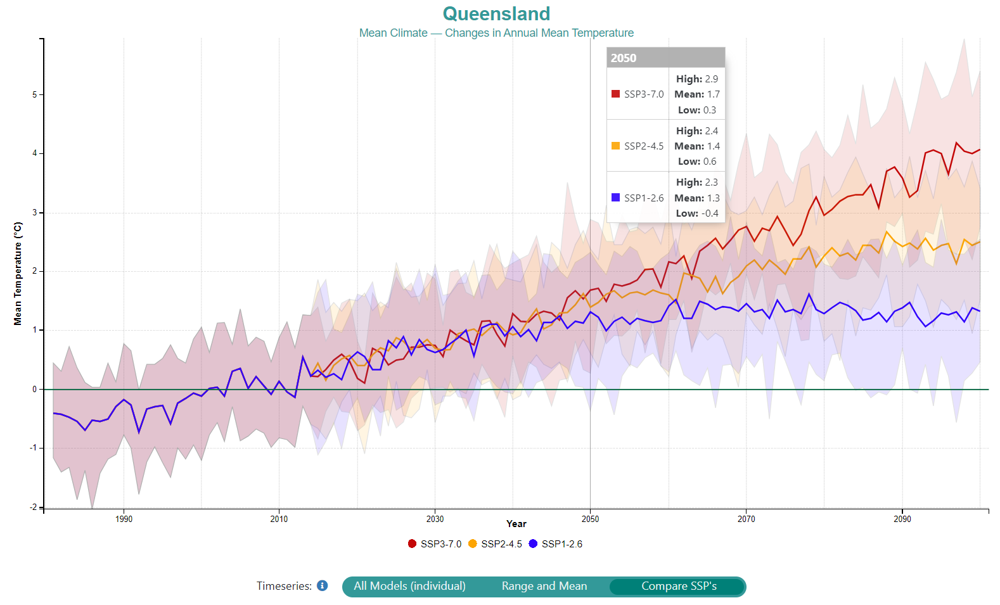Click the Timeseries info icon
The width and height of the screenshot is (1000, 605).
pyautogui.click(x=322, y=586)
